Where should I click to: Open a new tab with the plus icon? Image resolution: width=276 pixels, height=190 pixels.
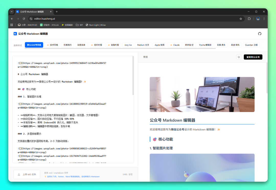[x=57, y=11]
